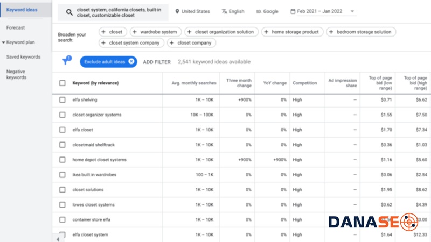Click the ADD FILTER button
Viewport: 431px width, 242px height.
coord(157,62)
